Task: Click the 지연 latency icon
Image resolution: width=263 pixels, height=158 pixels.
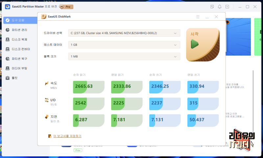Action: [x=47, y=117]
